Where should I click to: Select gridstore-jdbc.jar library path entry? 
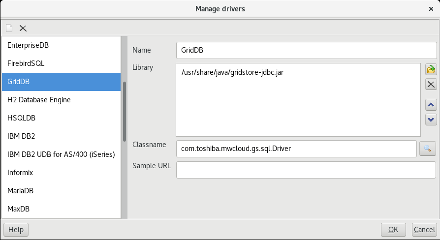tap(232, 72)
